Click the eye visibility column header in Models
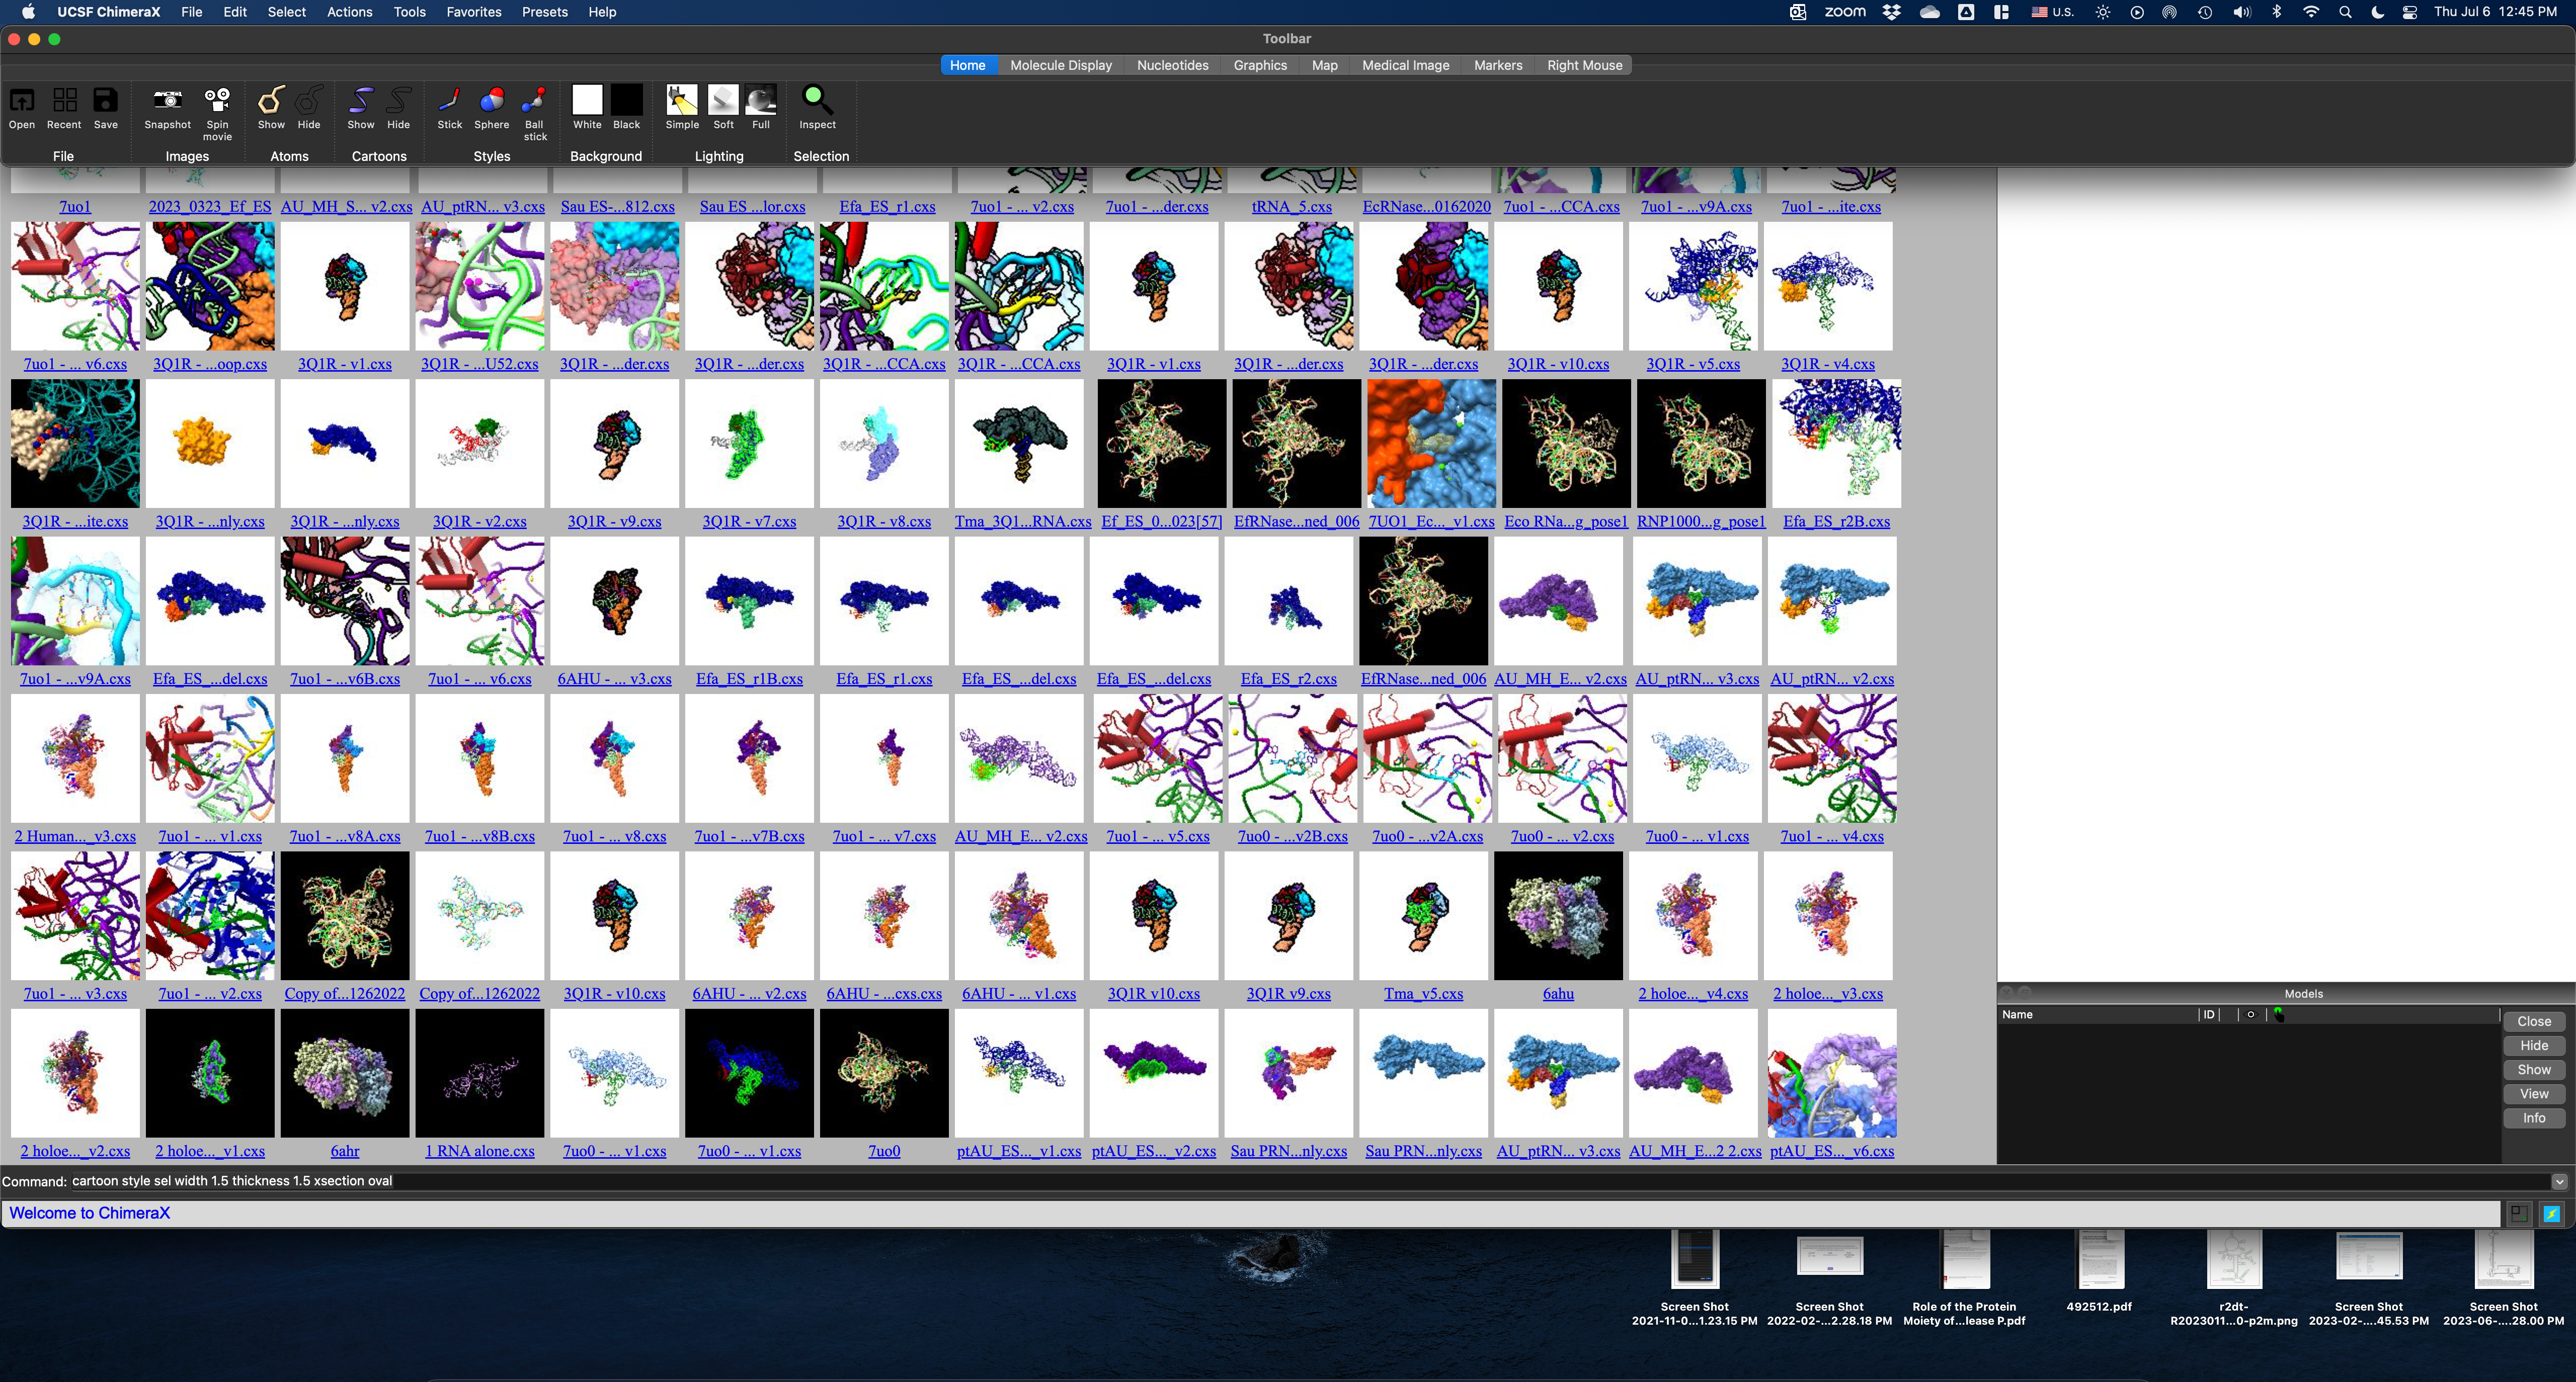The height and width of the screenshot is (1382, 2576). (x=2250, y=1014)
